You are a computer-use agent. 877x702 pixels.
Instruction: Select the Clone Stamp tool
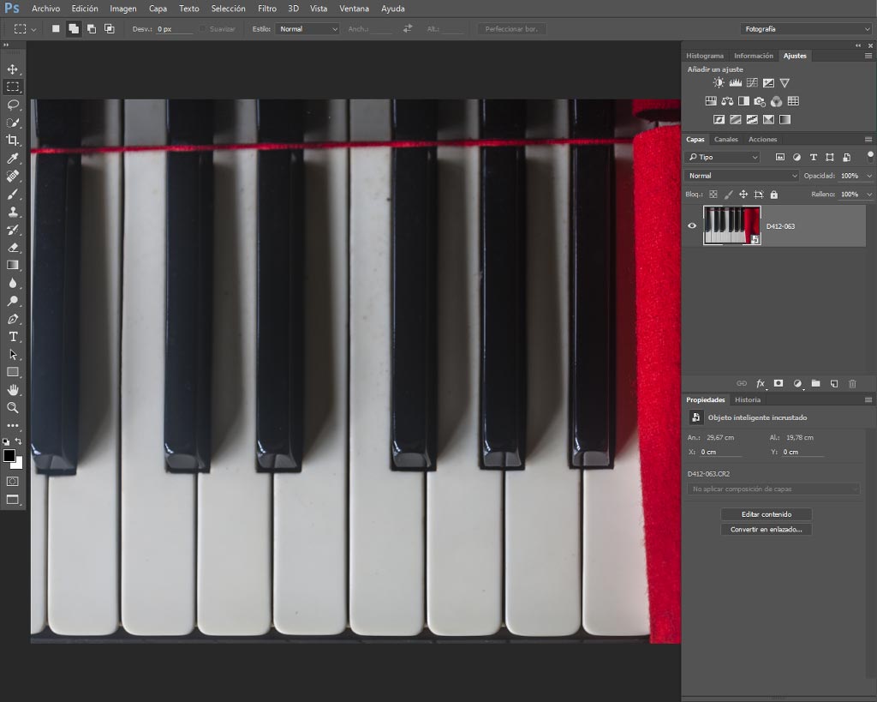click(12, 212)
